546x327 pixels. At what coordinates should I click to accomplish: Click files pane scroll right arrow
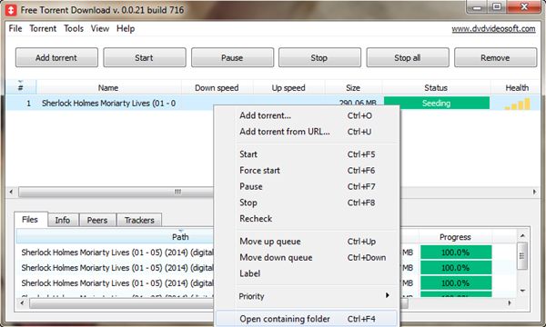coord(510,303)
